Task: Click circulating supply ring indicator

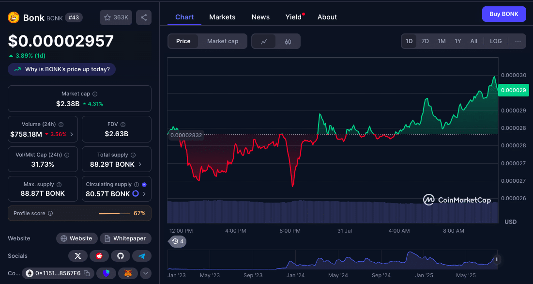Action: [135, 193]
